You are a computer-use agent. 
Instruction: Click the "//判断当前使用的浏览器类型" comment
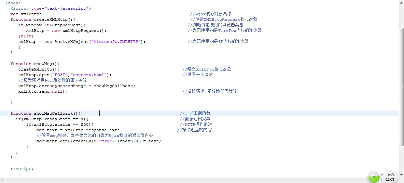coord(216,25)
